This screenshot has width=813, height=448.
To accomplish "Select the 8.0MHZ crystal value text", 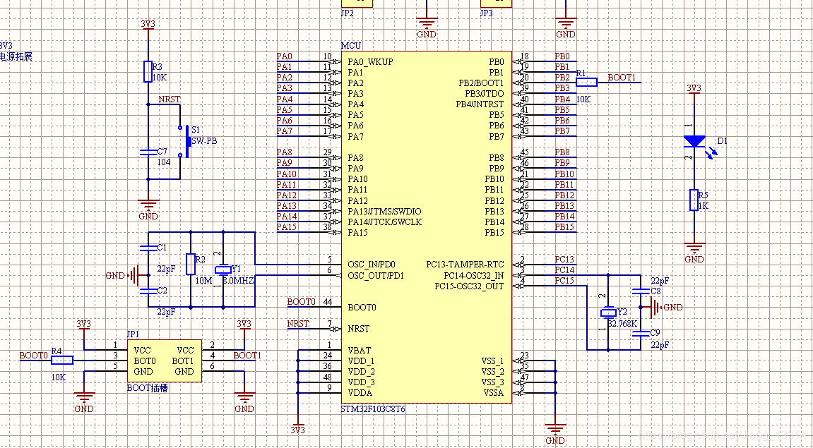I will coord(239,281).
